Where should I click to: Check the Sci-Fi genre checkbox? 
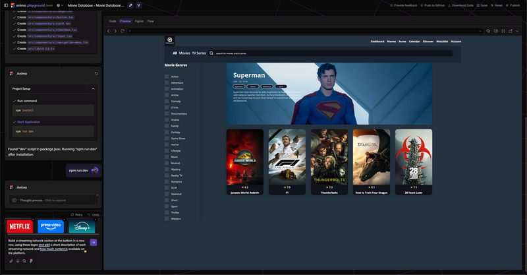click(x=167, y=188)
